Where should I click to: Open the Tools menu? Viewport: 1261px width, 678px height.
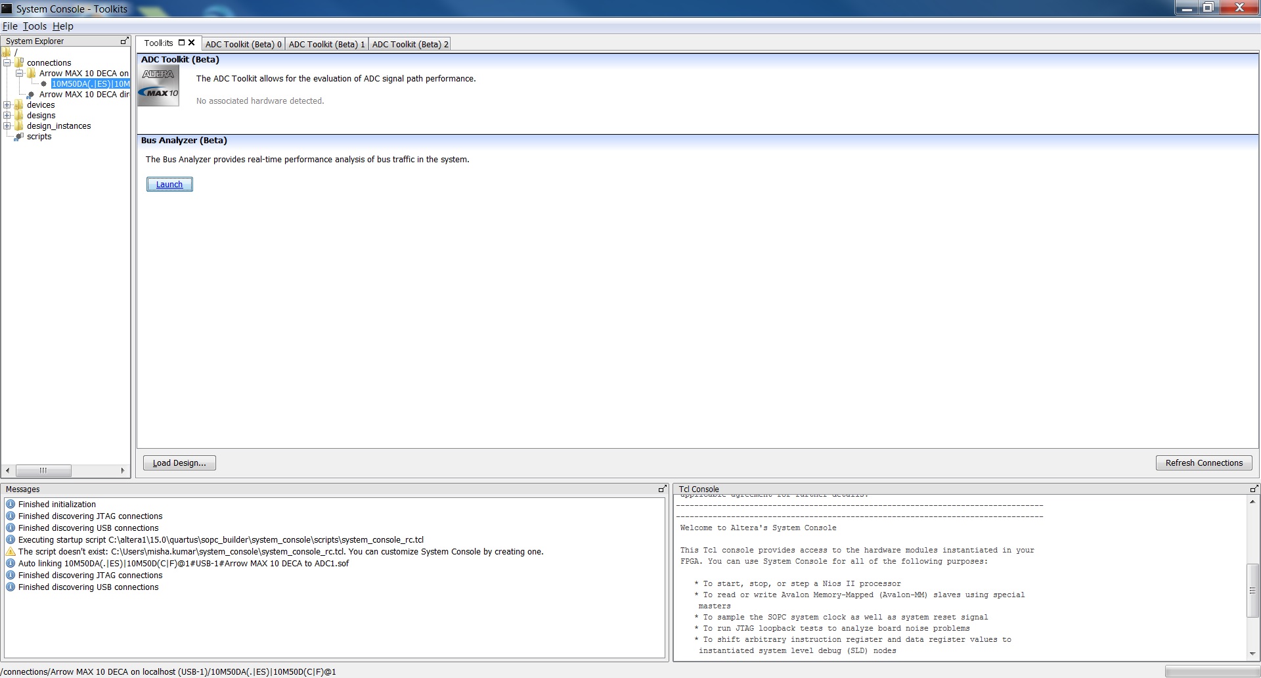tap(35, 26)
